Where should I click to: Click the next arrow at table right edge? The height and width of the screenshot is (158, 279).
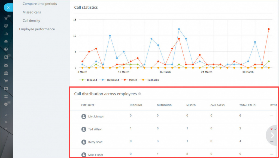tap(272, 135)
